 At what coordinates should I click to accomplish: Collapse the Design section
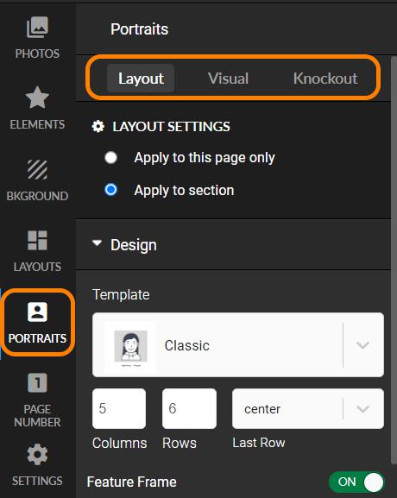click(97, 243)
